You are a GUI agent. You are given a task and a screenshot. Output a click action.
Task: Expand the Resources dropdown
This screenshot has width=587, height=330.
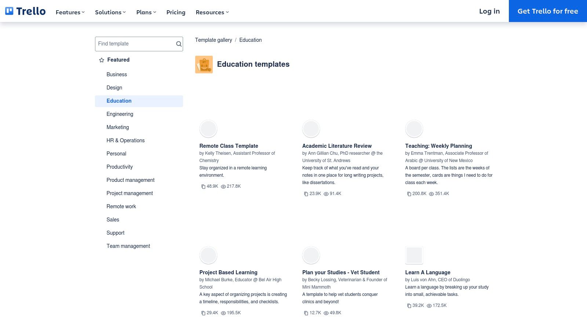[211, 12]
